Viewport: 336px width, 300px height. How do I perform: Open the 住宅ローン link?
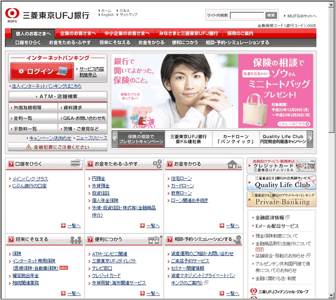point(181,178)
